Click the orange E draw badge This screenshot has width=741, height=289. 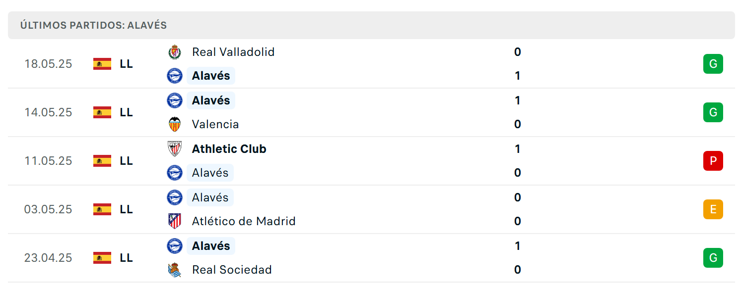713,209
